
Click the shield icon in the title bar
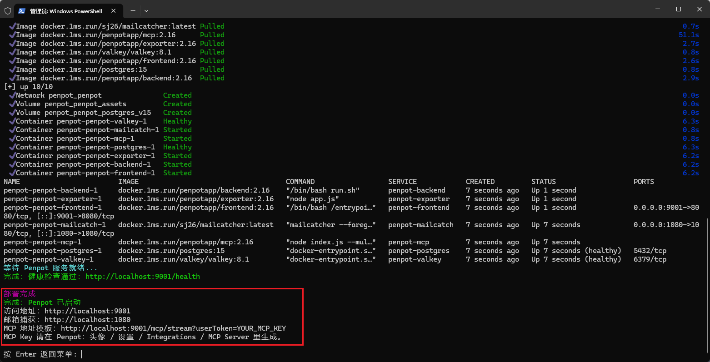tap(8, 10)
